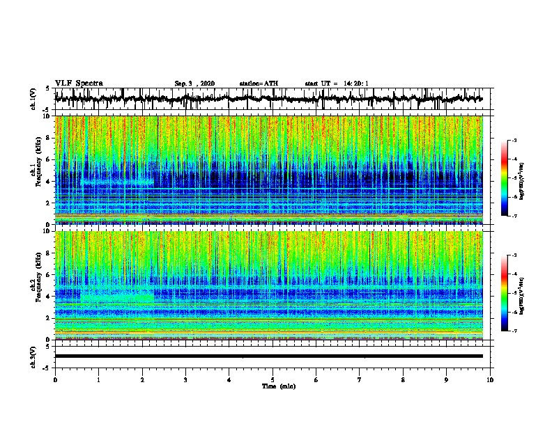Click the "-3" label on ch.1 colorbar
552x426 pixels.
click(x=514, y=141)
